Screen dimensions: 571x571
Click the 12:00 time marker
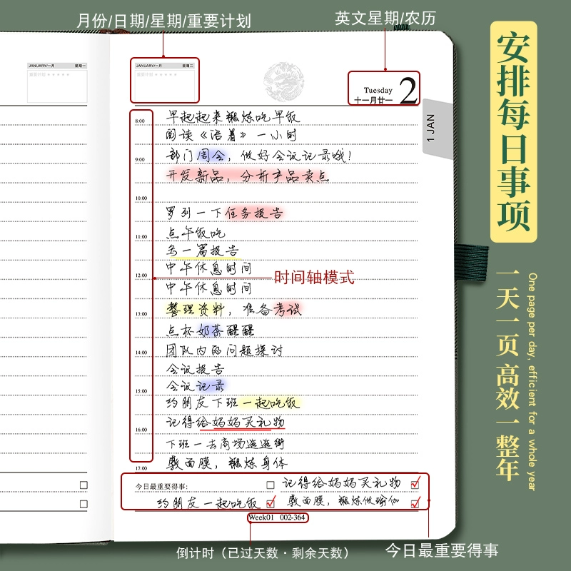pyautogui.click(x=141, y=276)
